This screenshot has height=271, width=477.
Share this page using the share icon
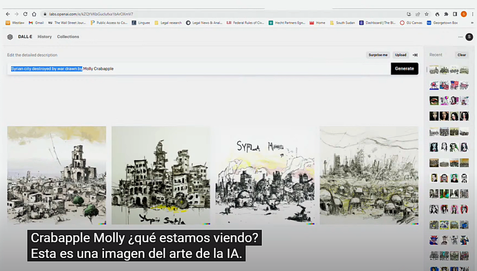[x=418, y=14]
